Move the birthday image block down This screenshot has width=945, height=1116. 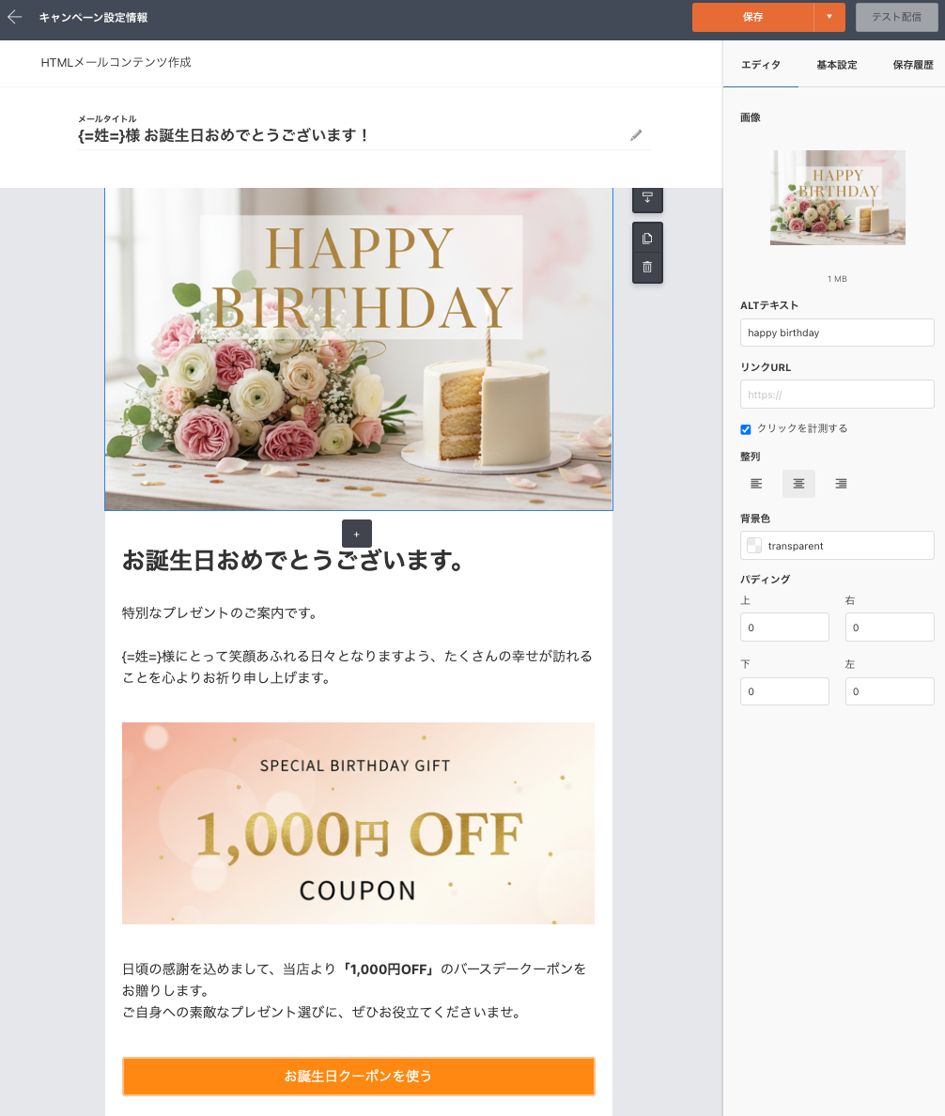pyautogui.click(x=647, y=199)
